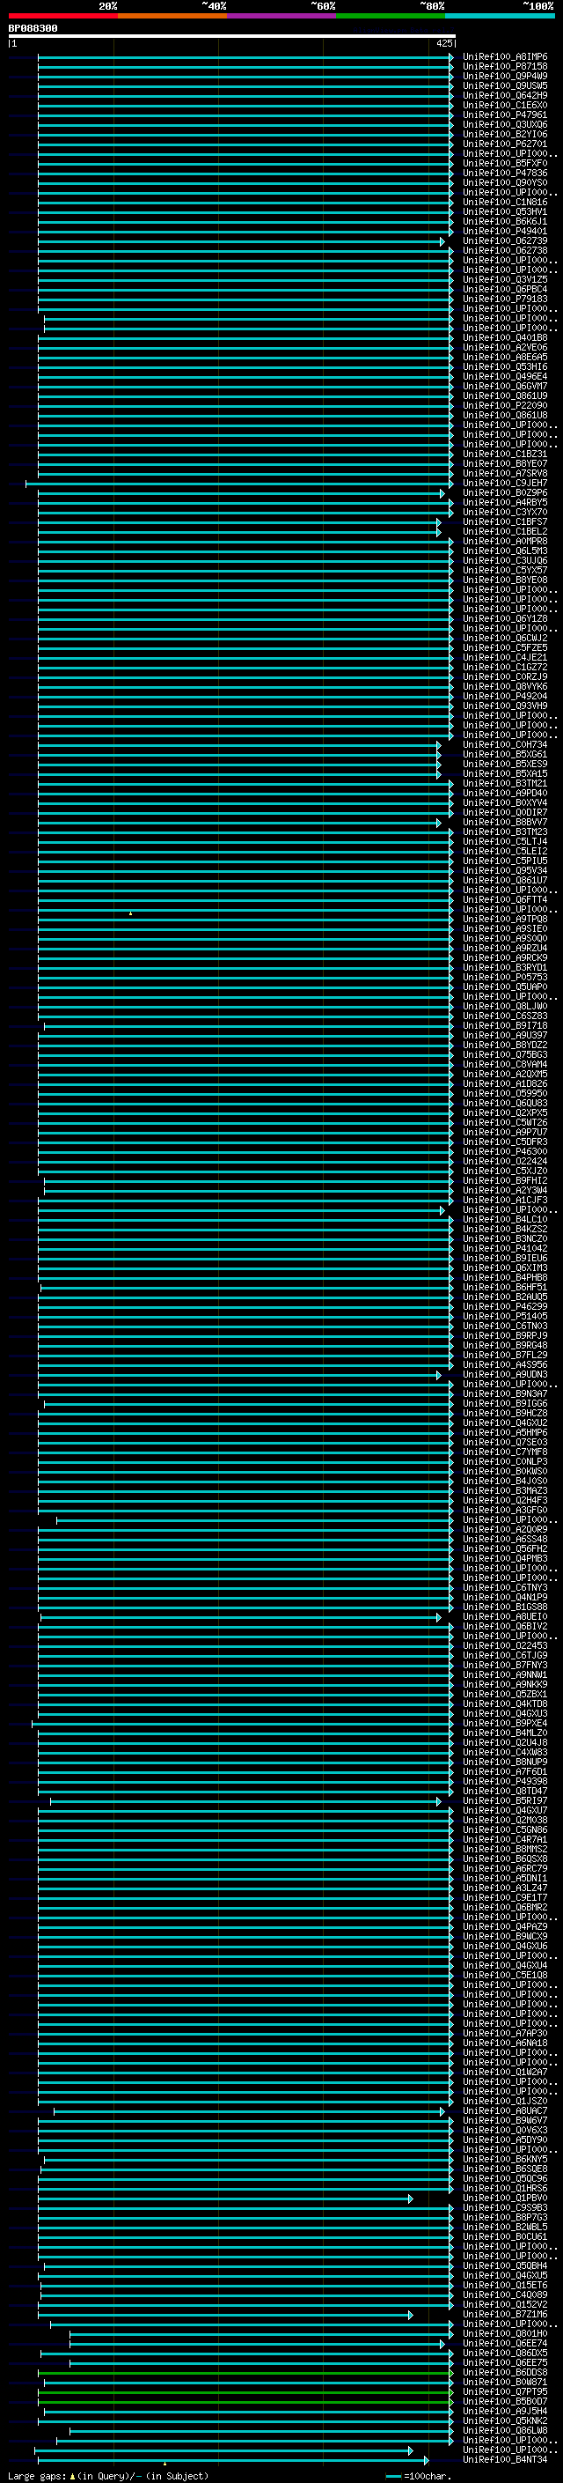Open hit UniRef100_C1E6X0
The width and height of the screenshot is (563, 2483).
tap(504, 105)
